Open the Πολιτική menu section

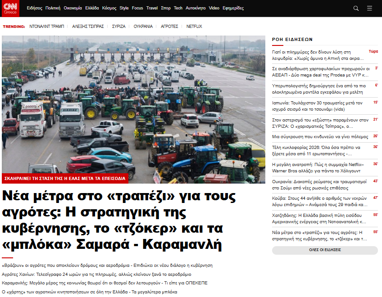[53, 8]
